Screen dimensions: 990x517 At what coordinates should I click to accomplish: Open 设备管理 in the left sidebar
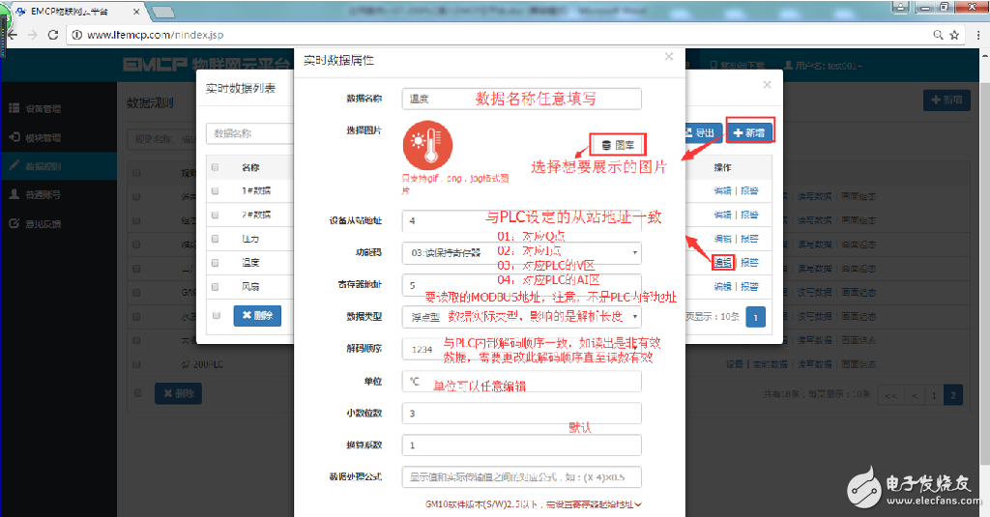tap(43, 108)
